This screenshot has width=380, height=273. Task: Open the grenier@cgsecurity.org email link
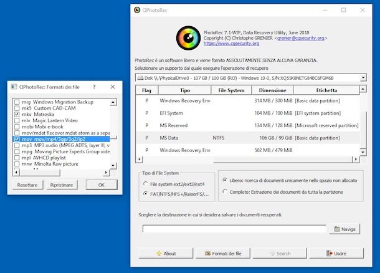tap(301, 38)
